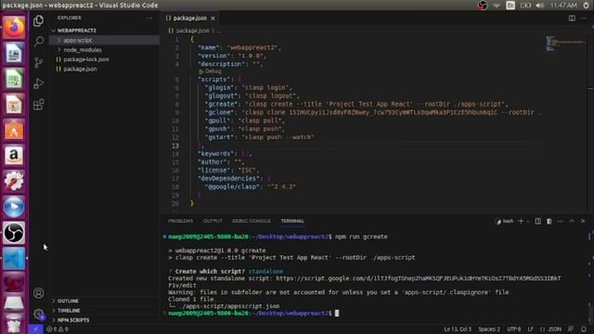Click the terminal input prompt line
The height and width of the screenshot is (334, 594).
253,314
